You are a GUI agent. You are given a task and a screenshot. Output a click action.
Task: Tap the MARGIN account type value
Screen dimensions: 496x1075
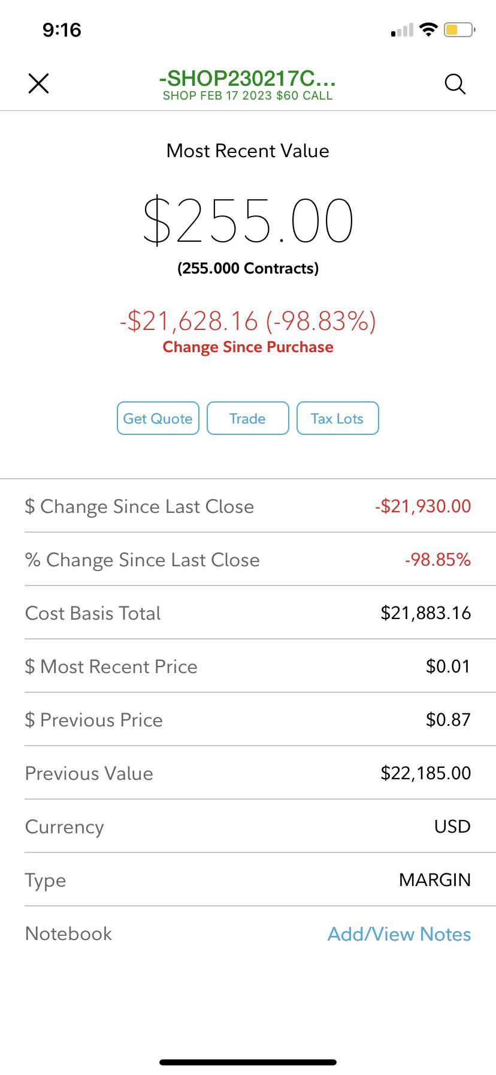coord(434,880)
